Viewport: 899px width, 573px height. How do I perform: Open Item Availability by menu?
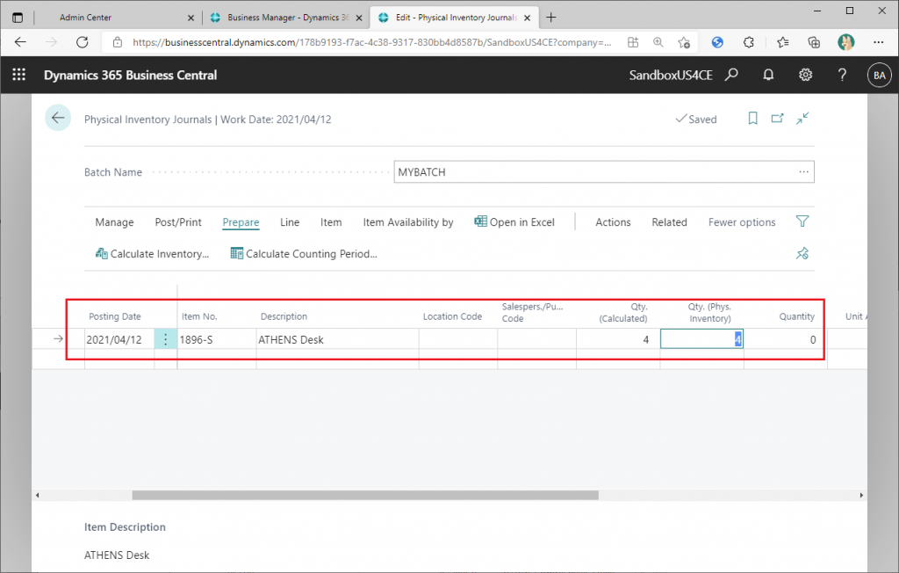[x=408, y=222]
